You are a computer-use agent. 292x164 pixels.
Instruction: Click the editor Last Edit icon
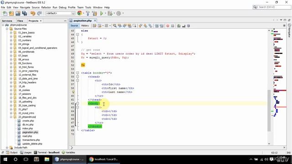(x=94, y=26)
